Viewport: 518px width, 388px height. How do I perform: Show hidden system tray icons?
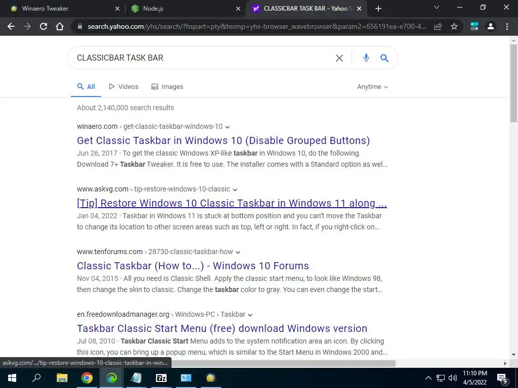pyautogui.click(x=428, y=378)
